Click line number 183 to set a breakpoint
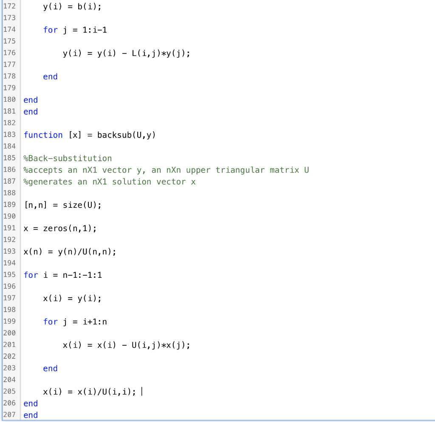The image size is (435, 422). [8, 134]
